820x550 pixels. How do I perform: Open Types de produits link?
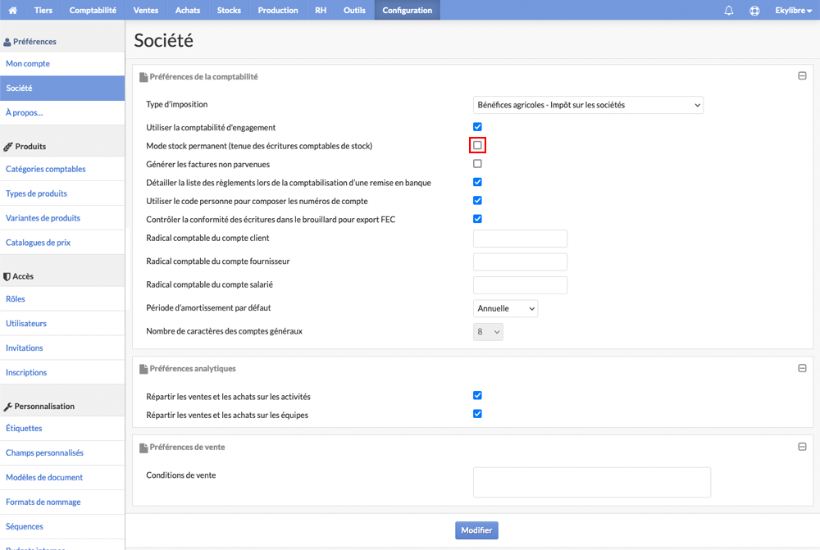pos(62,193)
